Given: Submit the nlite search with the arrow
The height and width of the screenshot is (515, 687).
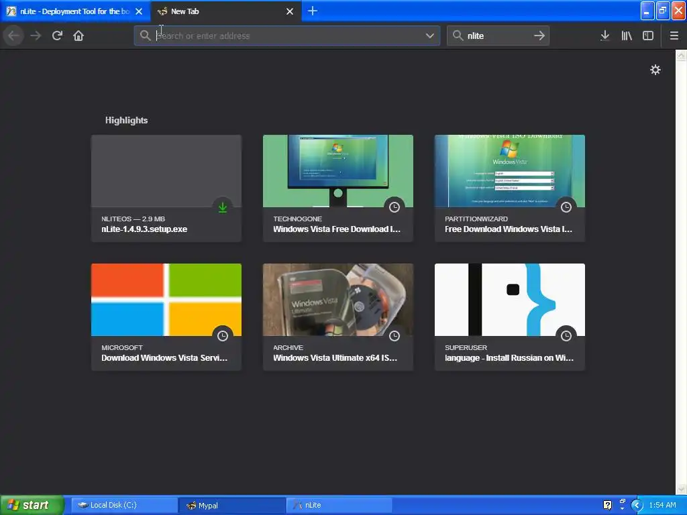Looking at the screenshot, I should [x=539, y=36].
